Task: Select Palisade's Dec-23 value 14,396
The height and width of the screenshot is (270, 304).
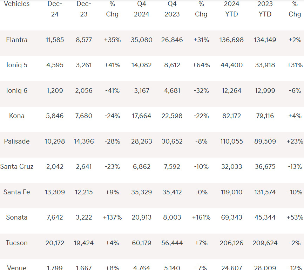Action: (x=84, y=141)
